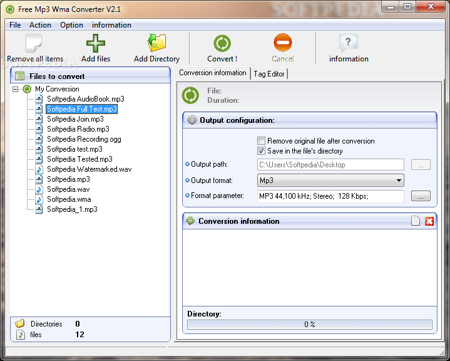Click the Directory progress bar
The width and height of the screenshot is (450, 361).
[309, 325]
